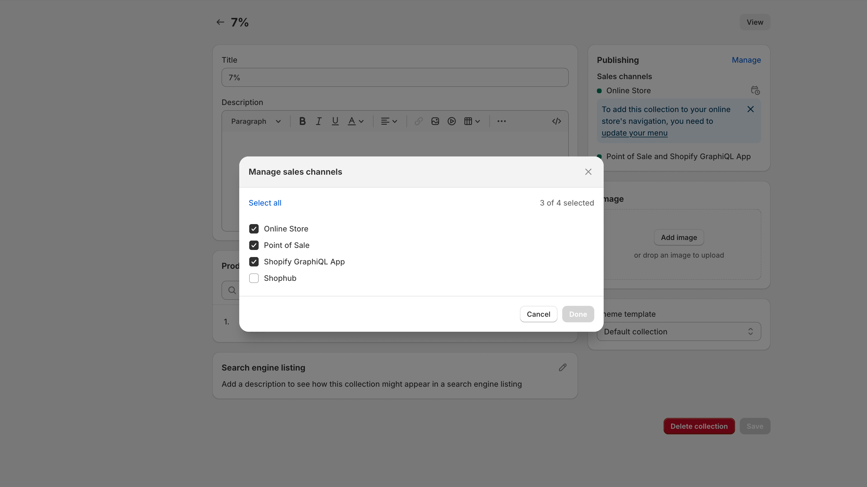This screenshot has width=867, height=487.
Task: Edit the search engine listing
Action: [x=563, y=367]
